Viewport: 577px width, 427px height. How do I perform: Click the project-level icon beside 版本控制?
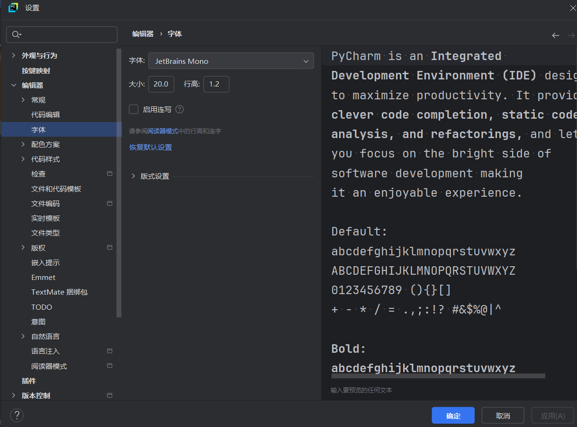point(110,395)
